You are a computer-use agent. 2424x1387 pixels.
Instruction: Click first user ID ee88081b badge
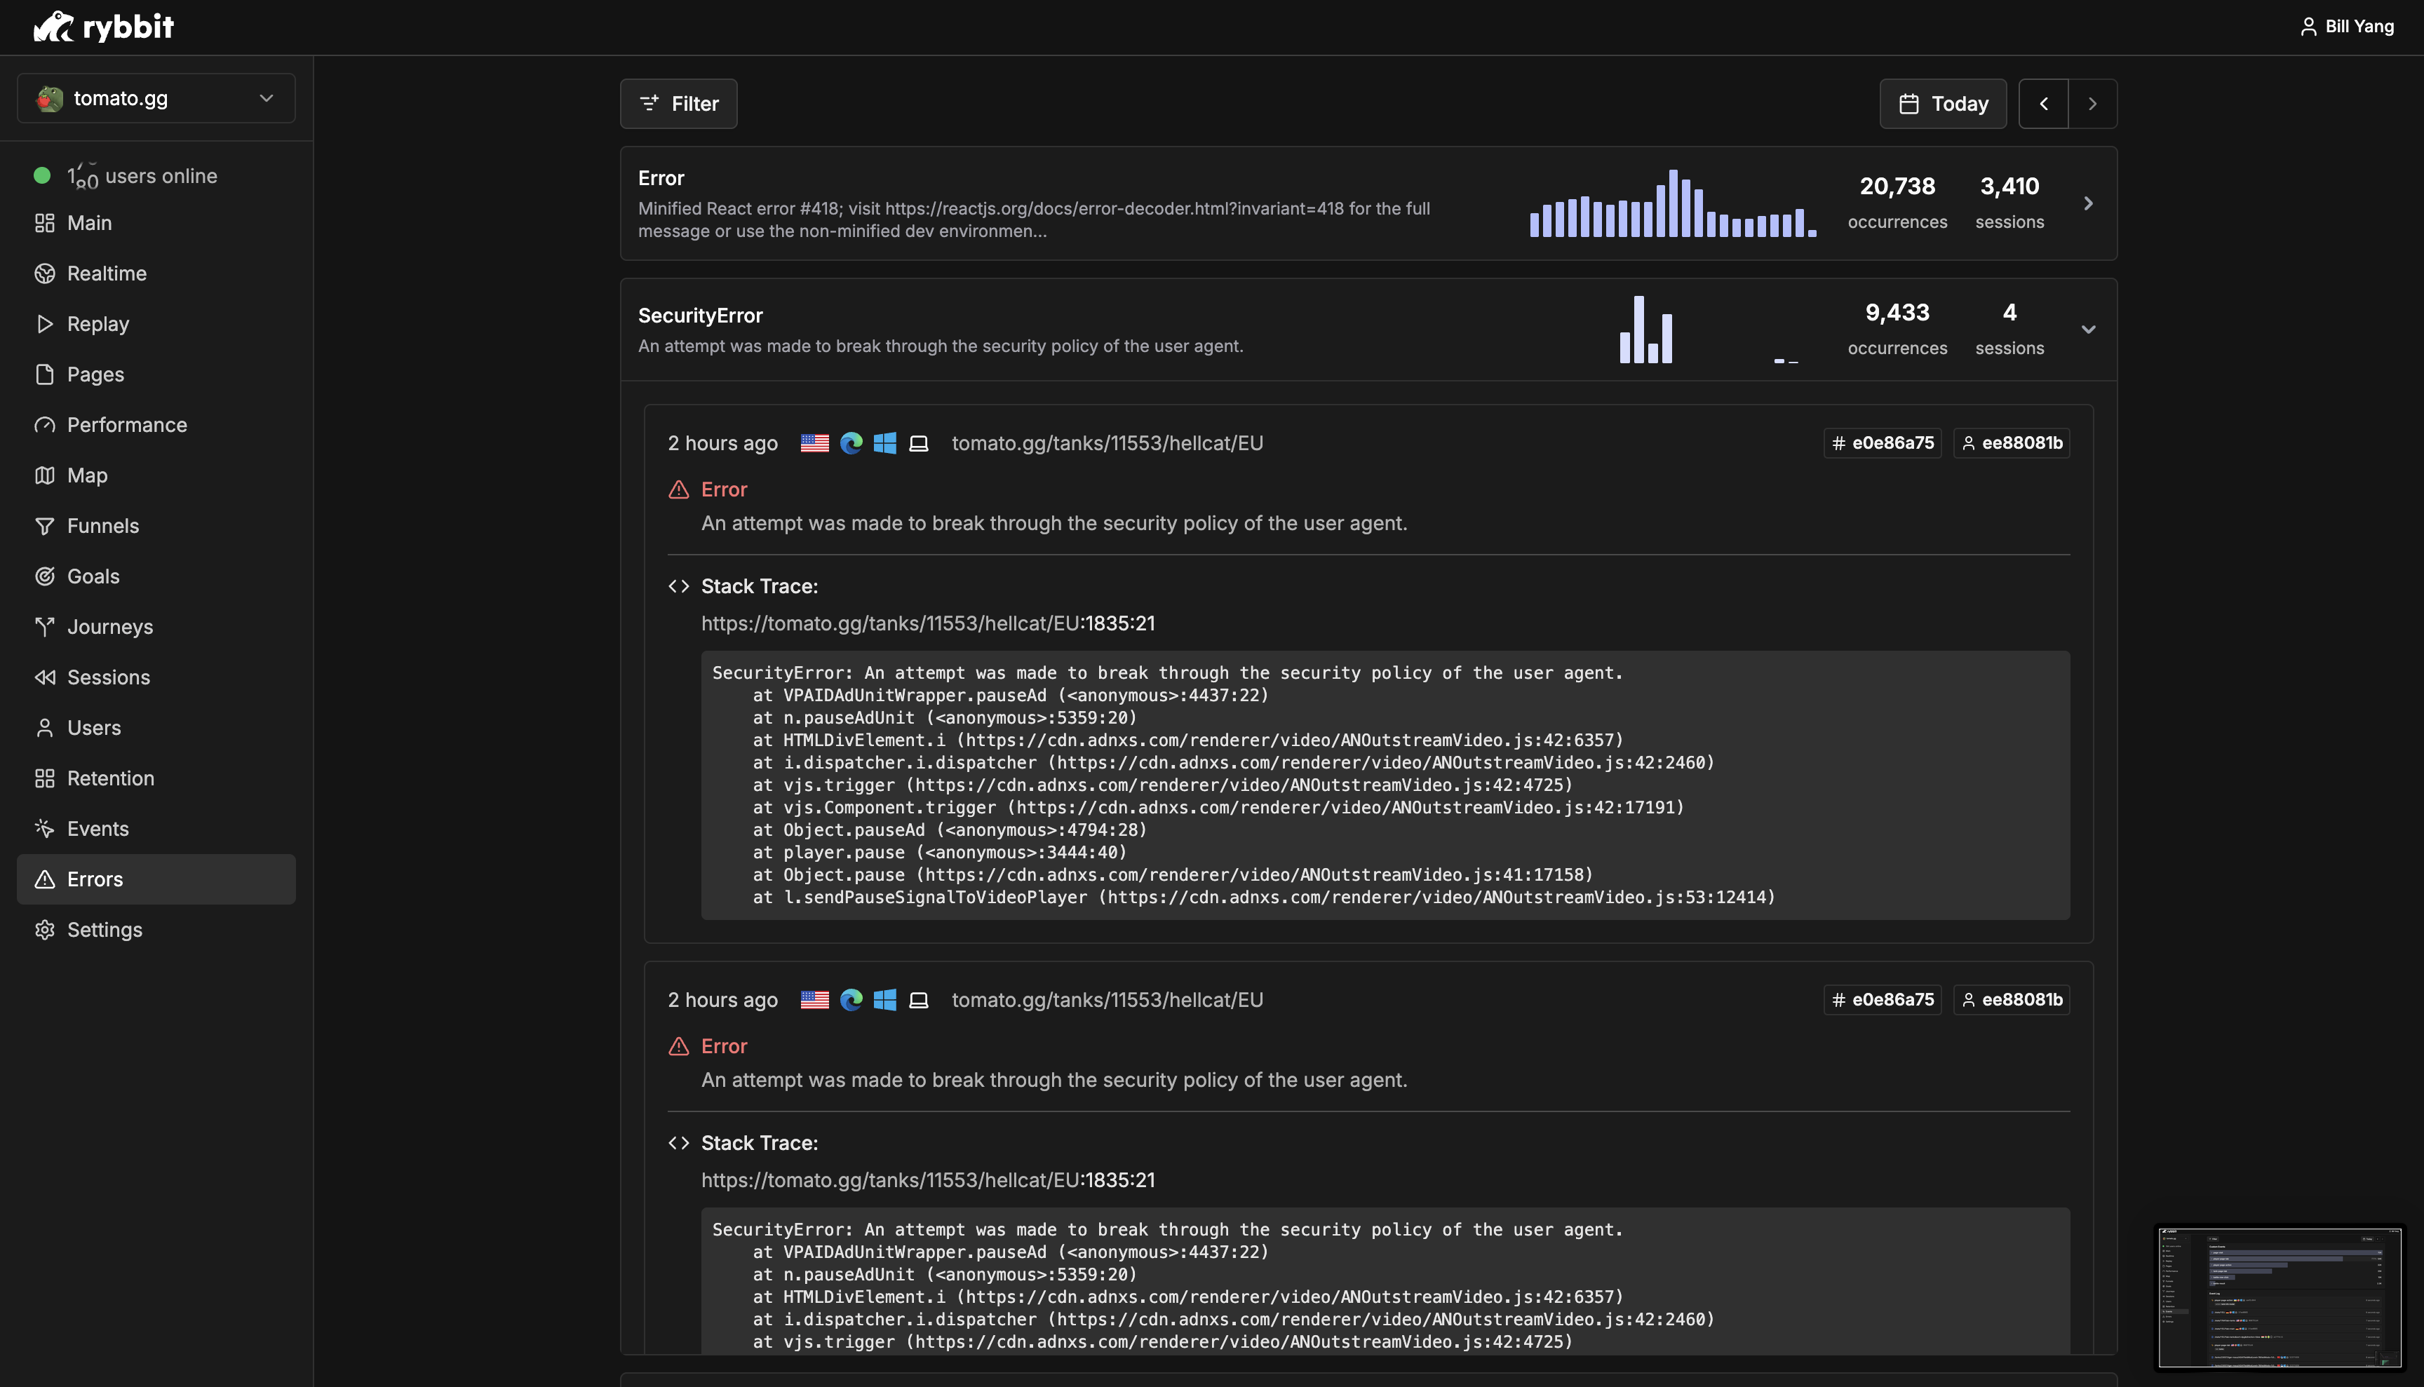[2012, 443]
